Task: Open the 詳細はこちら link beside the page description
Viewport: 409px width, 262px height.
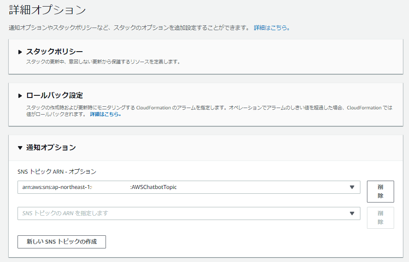Action: (x=271, y=28)
